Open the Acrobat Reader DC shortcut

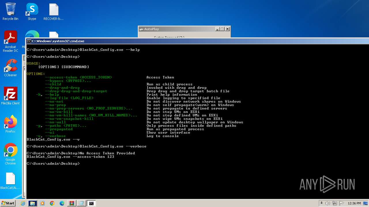click(x=10, y=41)
